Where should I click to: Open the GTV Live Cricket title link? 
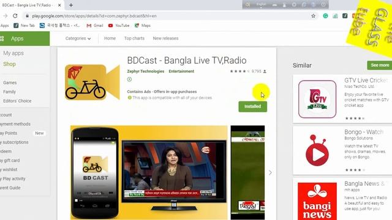366,80
